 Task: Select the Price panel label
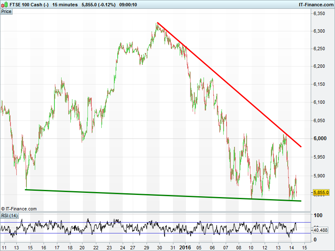coord(6,11)
